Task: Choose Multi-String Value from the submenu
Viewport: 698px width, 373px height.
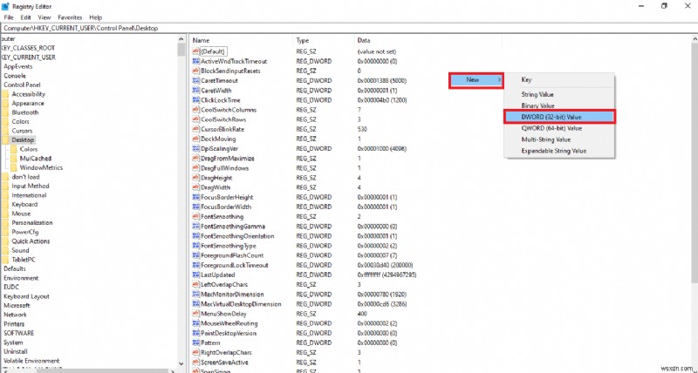Action: click(x=559, y=139)
